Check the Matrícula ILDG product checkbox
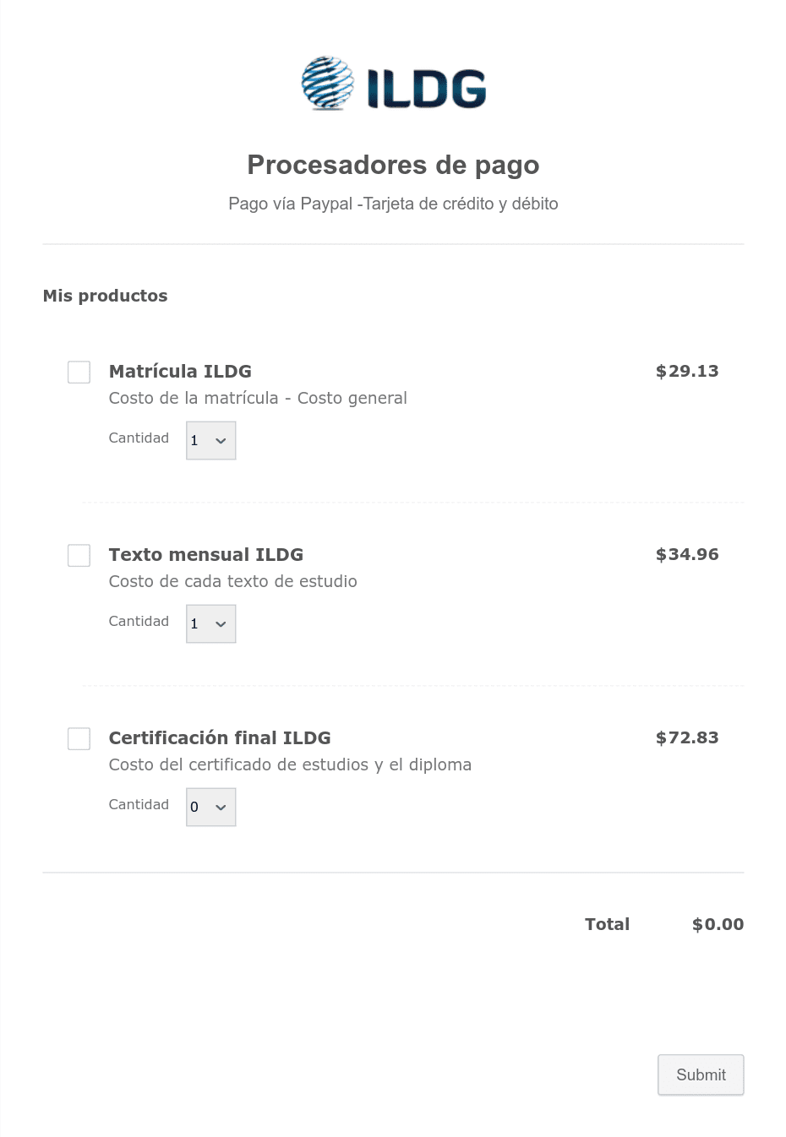 [79, 372]
